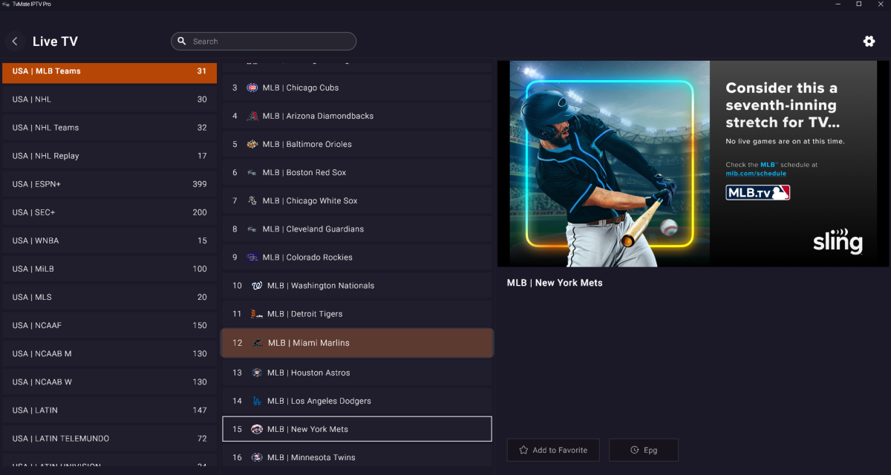
Task: Open the USA | ESPN+ category
Action: pos(109,184)
